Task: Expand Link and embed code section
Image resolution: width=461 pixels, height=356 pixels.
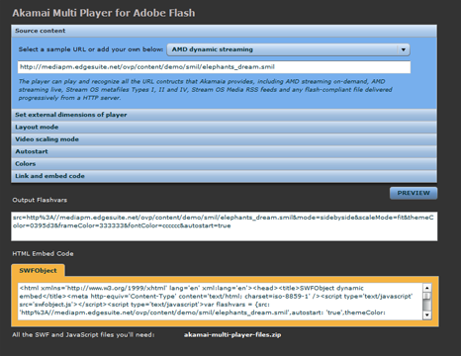Action: 224,176
